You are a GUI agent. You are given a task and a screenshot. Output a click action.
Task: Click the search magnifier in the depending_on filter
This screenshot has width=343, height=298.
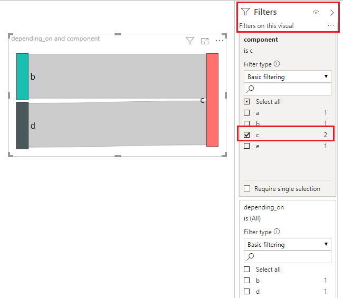click(250, 257)
